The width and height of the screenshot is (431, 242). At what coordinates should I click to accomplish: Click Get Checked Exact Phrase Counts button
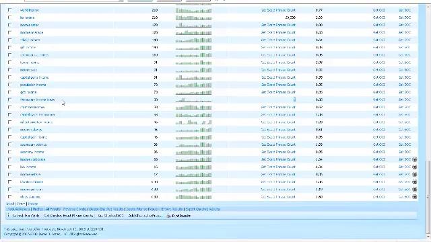[69, 216]
